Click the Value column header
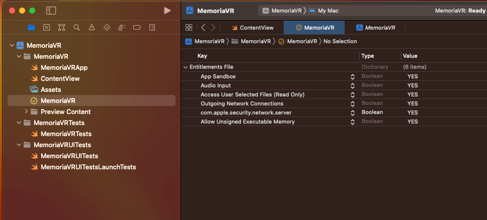The image size is (487, 220). (x=410, y=56)
